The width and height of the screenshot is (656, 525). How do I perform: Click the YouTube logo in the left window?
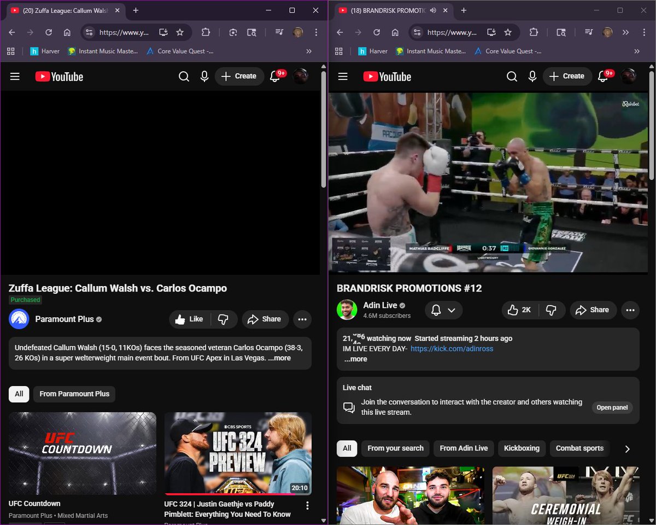pyautogui.click(x=59, y=77)
